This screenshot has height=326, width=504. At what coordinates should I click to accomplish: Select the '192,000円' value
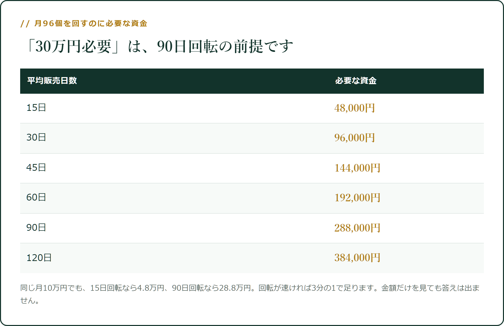(x=357, y=198)
